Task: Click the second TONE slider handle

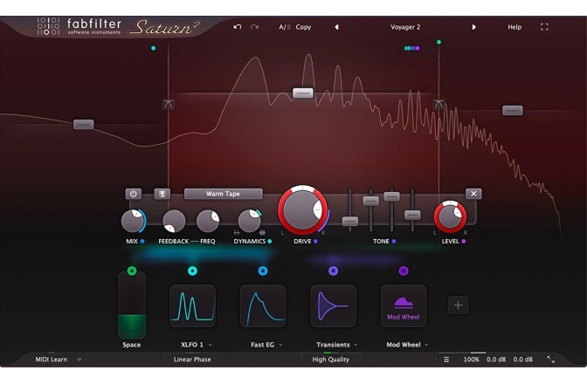Action: 371,201
